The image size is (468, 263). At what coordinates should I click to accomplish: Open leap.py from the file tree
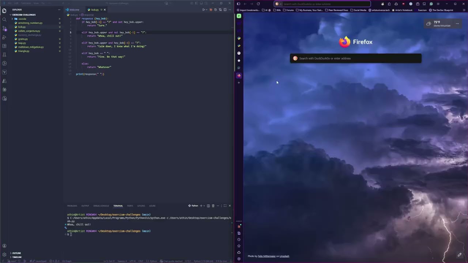22,43
